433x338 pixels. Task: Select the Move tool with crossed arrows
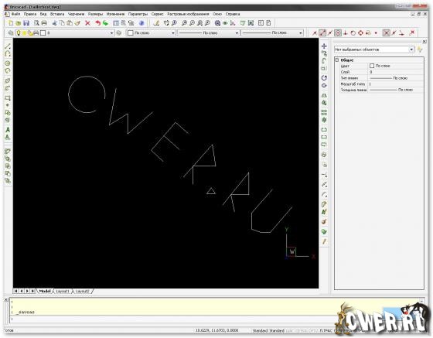[324, 46]
